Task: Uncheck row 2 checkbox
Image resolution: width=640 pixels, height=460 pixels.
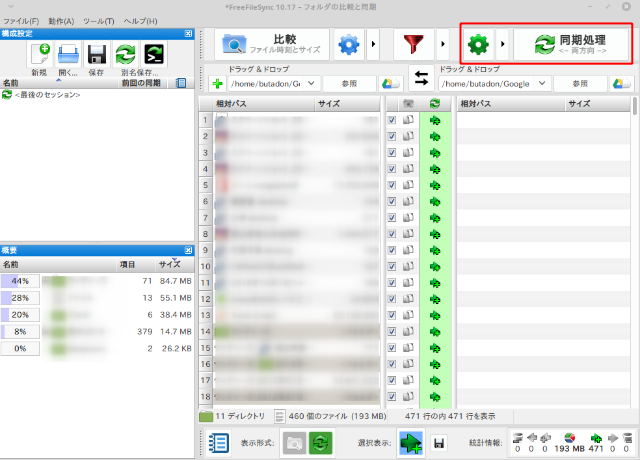Action: 392,137
